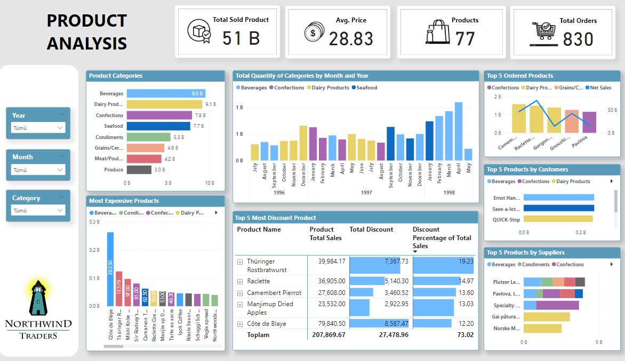Sort by Product Name column header
Screen dimensions: 625x361
pyautogui.click(x=259, y=229)
